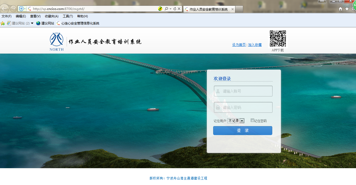Expand the 建议网站 (2) favorites folder arrow
This screenshot has height=185, width=356.
(32, 23)
